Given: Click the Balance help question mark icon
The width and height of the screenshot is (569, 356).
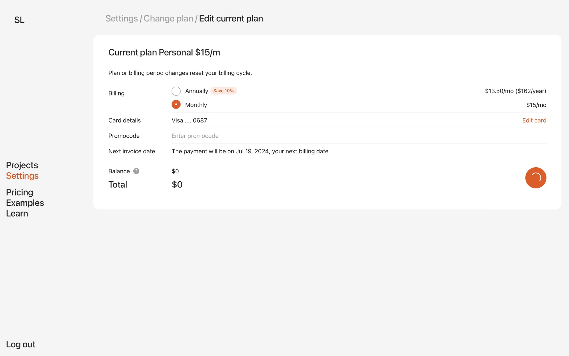Looking at the screenshot, I should [136, 171].
